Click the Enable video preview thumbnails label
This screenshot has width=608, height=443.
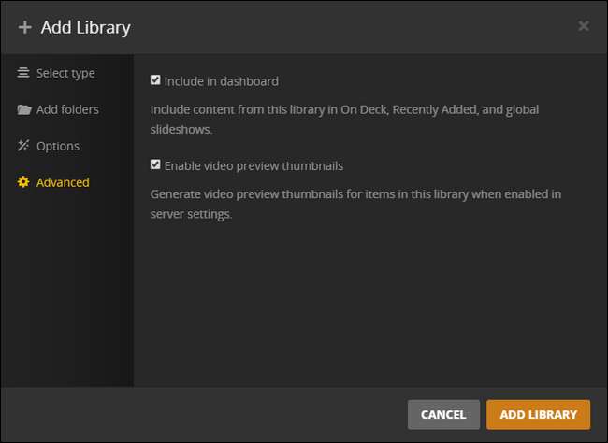tap(253, 166)
